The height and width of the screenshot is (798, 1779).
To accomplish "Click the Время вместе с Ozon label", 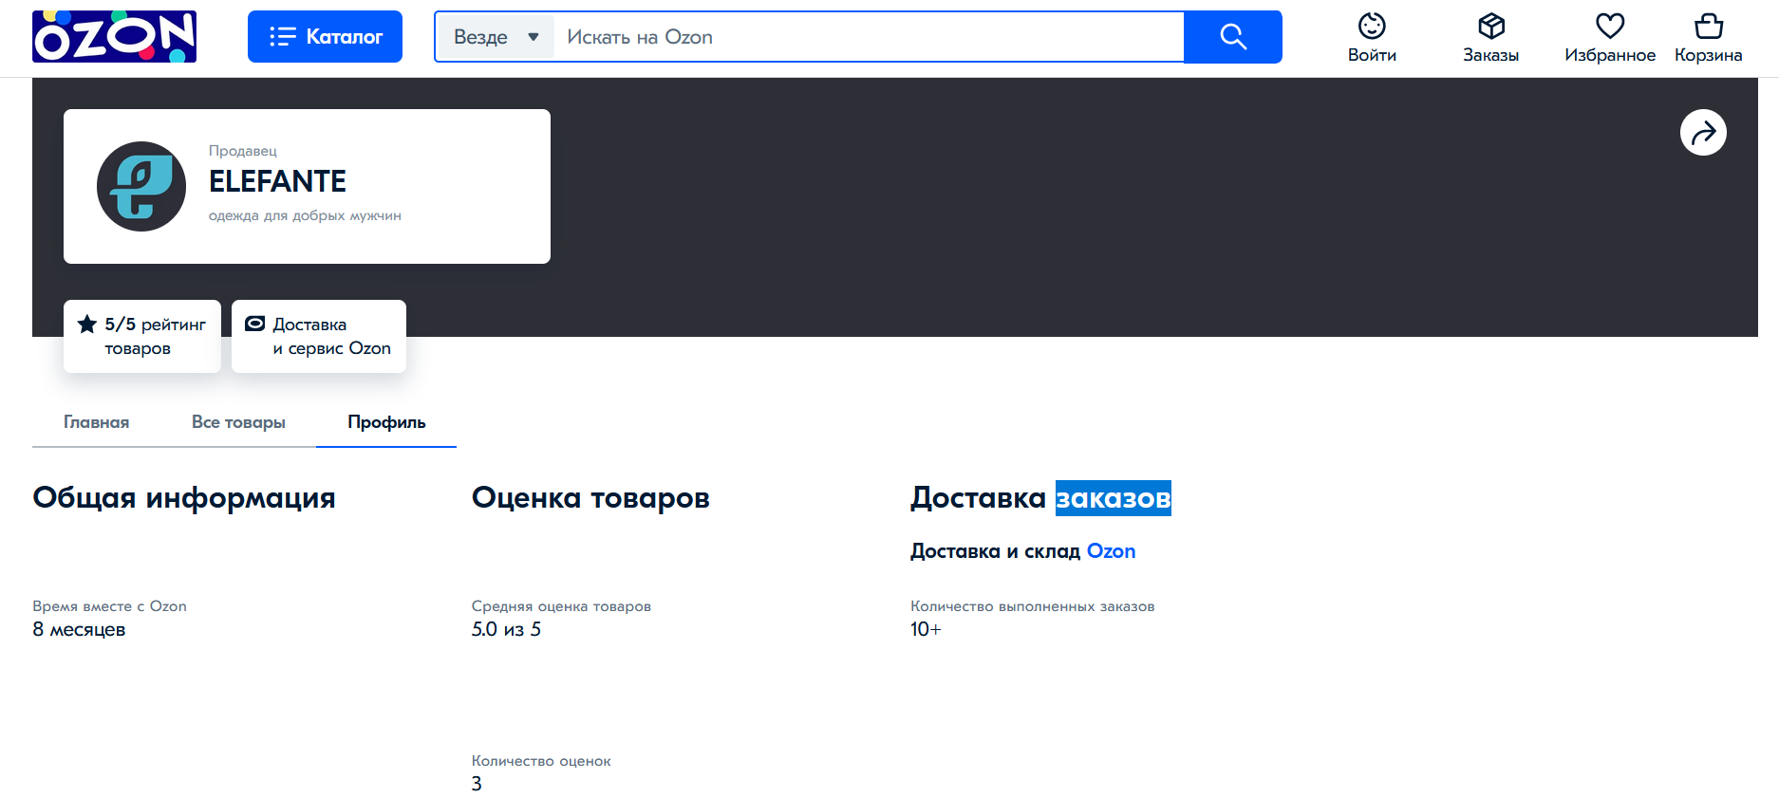I will [x=109, y=606].
